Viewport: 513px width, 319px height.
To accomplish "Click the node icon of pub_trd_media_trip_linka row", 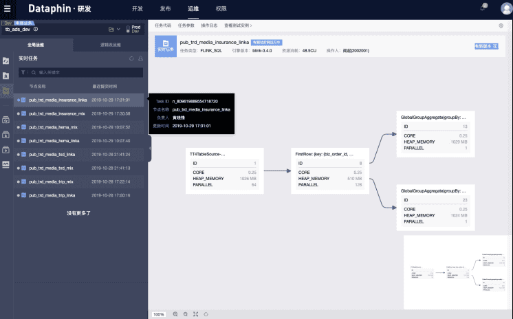I will pos(23,195).
